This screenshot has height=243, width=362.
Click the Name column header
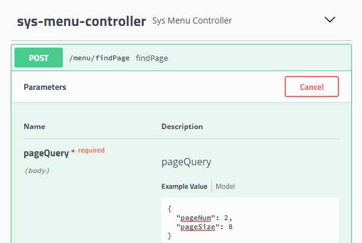coord(34,127)
